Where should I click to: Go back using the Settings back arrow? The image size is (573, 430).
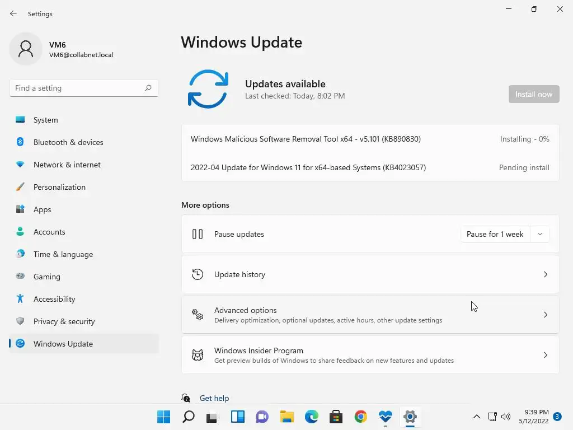13,13
